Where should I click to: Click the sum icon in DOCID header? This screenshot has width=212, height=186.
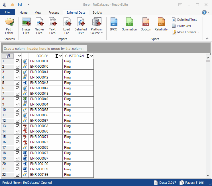(x=57, y=56)
